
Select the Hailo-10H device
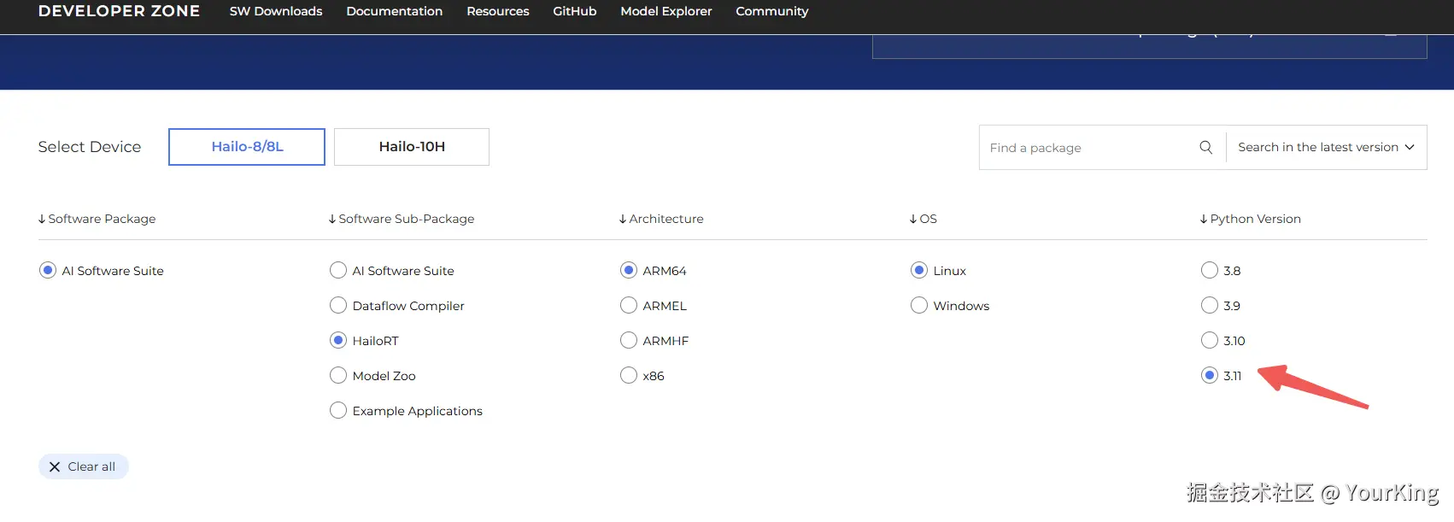pos(412,147)
